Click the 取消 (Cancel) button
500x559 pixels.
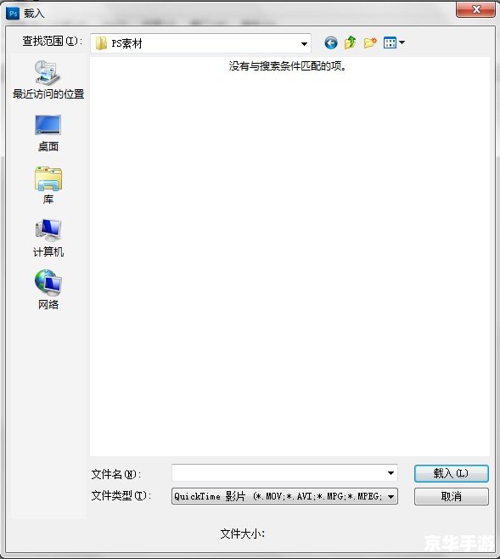click(452, 496)
